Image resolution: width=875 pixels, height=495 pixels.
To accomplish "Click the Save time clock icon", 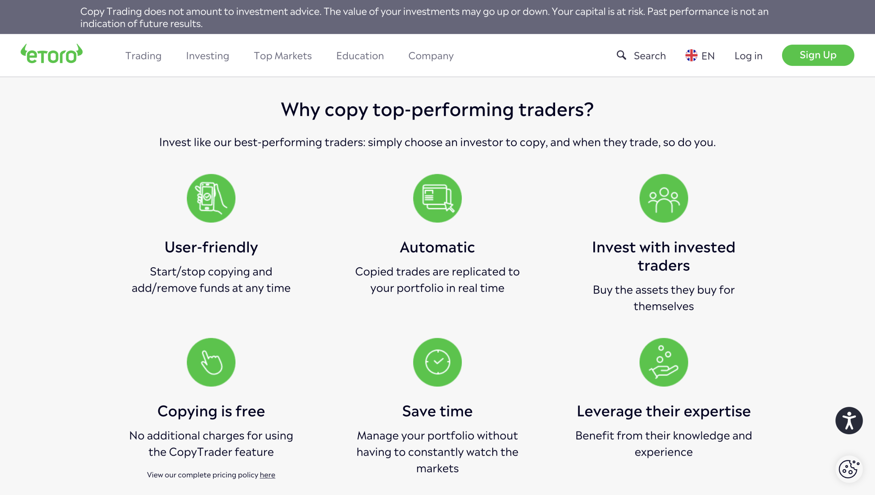I will [437, 362].
